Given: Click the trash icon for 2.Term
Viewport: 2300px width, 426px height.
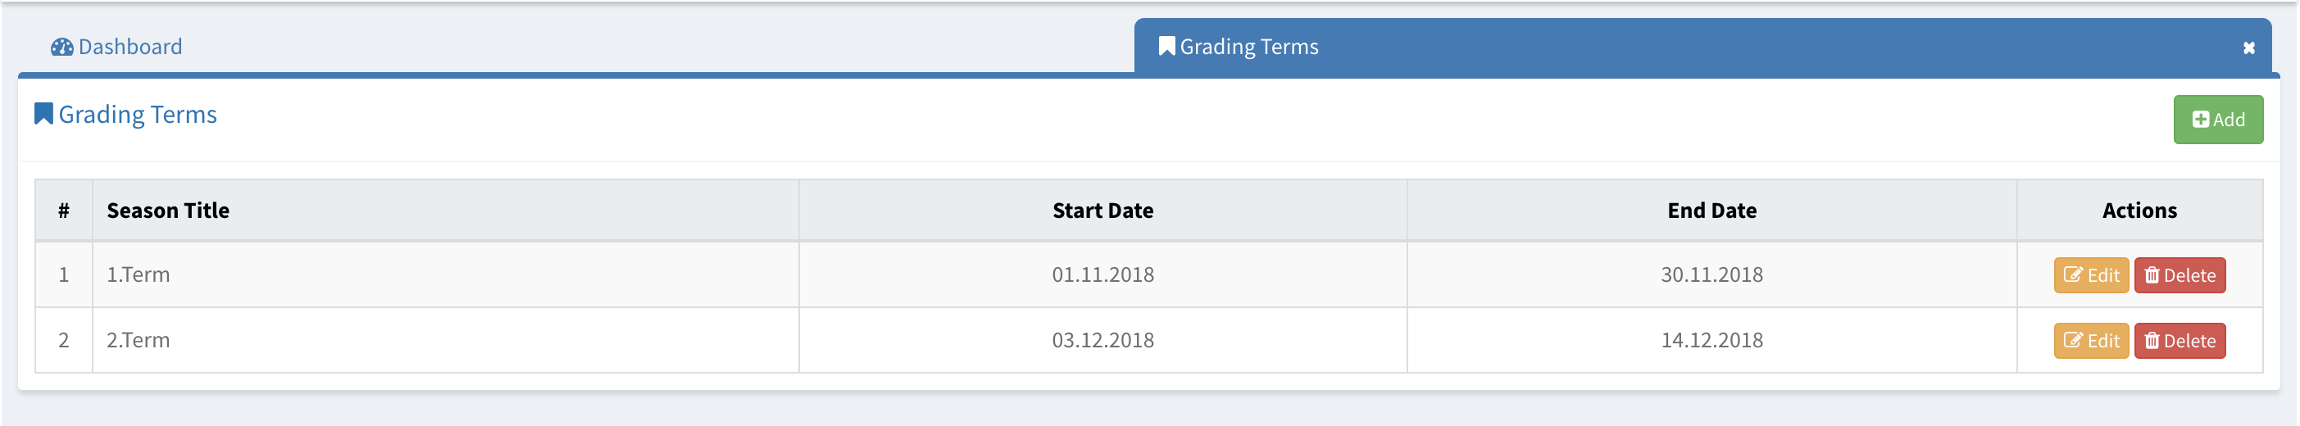Looking at the screenshot, I should click(2152, 341).
